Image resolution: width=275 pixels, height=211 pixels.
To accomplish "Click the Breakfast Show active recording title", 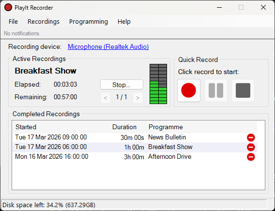I will (46, 71).
